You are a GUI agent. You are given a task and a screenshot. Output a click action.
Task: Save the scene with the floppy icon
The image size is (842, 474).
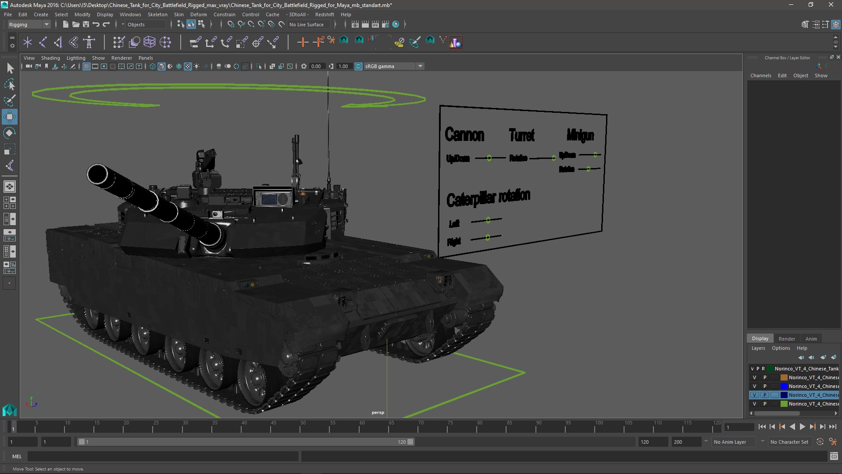[x=86, y=25]
